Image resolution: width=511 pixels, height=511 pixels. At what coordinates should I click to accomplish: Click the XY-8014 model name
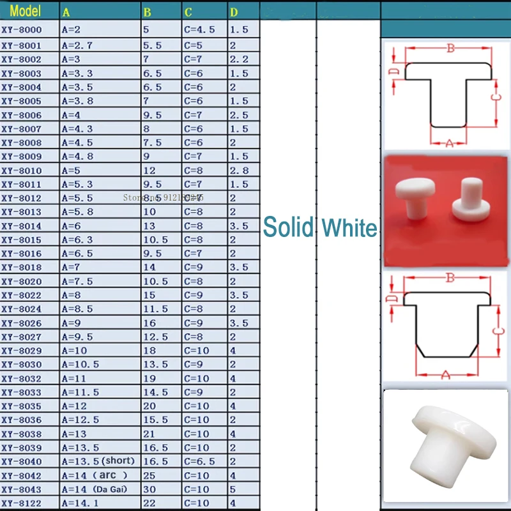point(22,226)
